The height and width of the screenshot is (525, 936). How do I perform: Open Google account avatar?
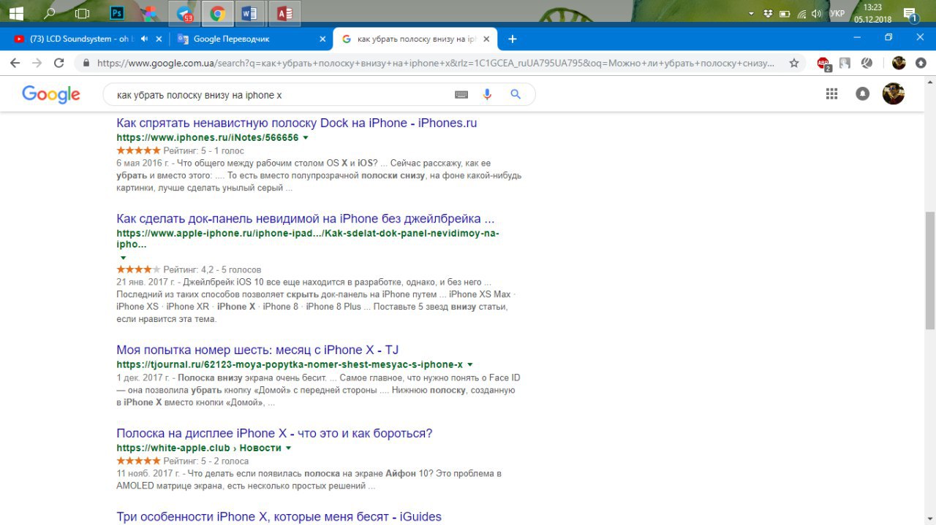(x=894, y=93)
